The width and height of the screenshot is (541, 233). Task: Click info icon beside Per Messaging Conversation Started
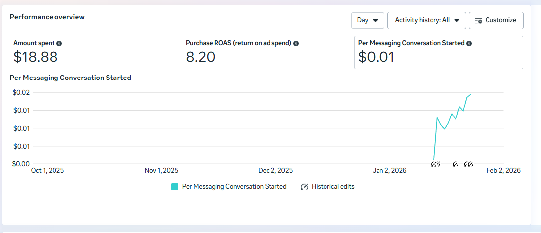point(469,43)
